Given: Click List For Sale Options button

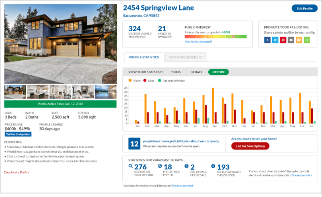Looking at the screenshot, I should [x=250, y=146].
